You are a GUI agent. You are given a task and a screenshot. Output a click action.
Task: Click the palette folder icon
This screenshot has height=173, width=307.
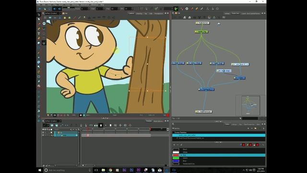[x=256, y=128]
